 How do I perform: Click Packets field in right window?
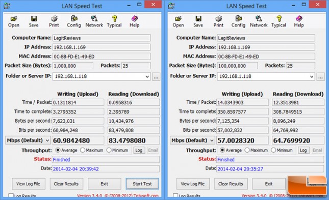pyautogui.click(x=300, y=66)
